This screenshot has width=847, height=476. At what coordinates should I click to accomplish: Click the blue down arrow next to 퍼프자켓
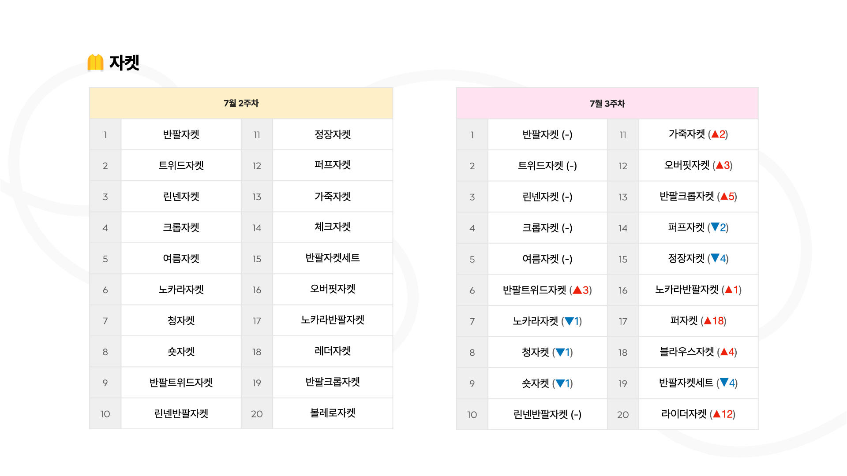[715, 227]
